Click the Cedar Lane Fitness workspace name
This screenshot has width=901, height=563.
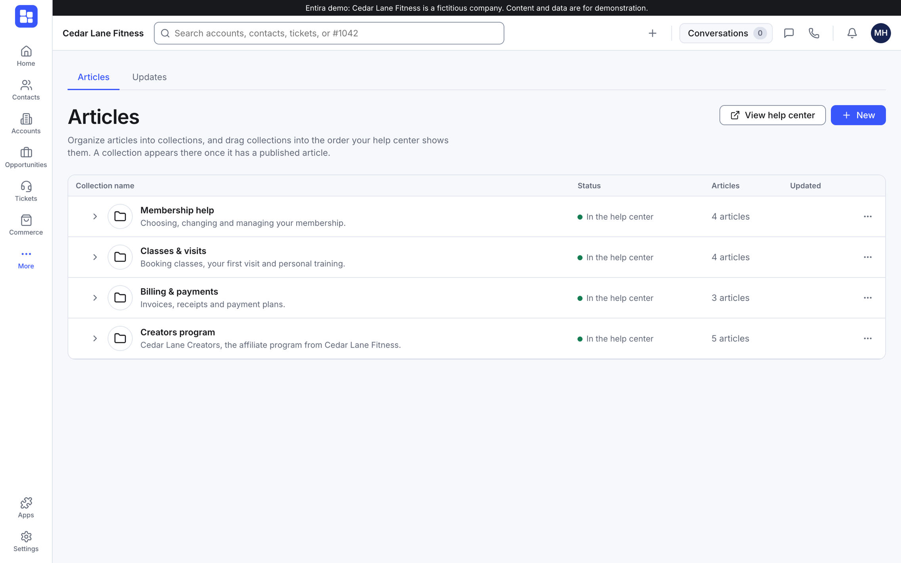coord(103,33)
